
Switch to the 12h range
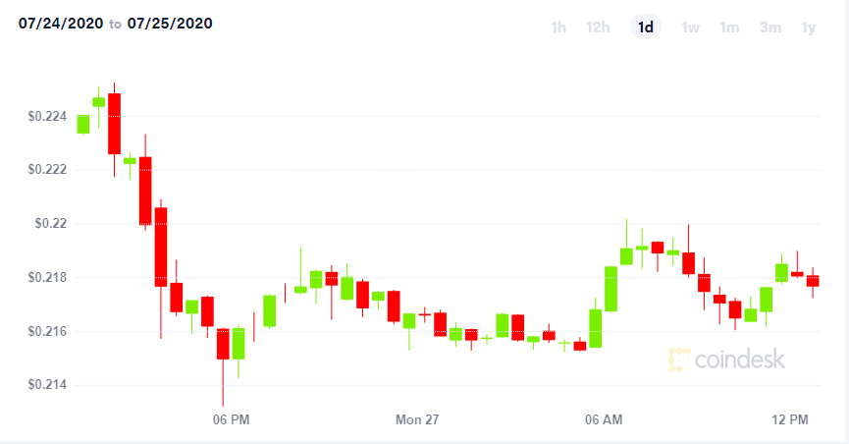598,28
